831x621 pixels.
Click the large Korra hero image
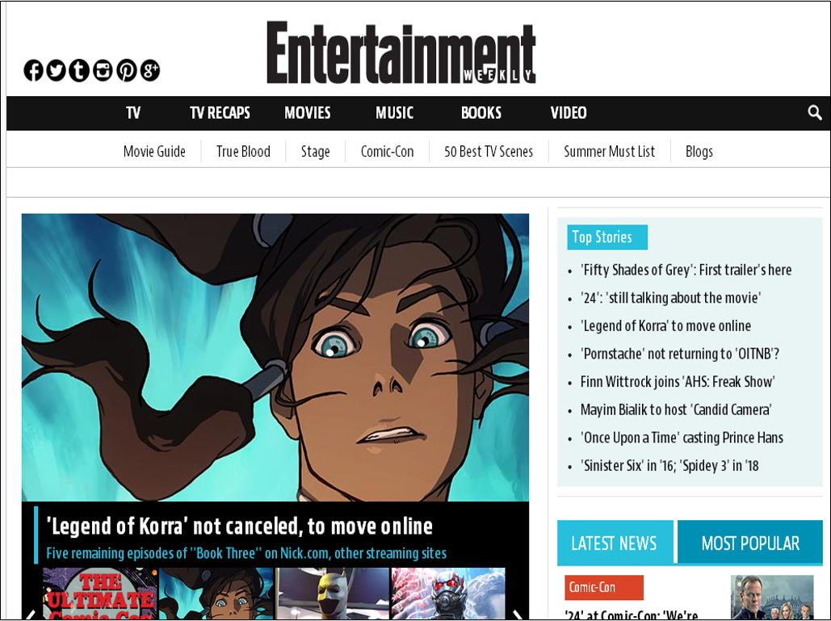275,357
